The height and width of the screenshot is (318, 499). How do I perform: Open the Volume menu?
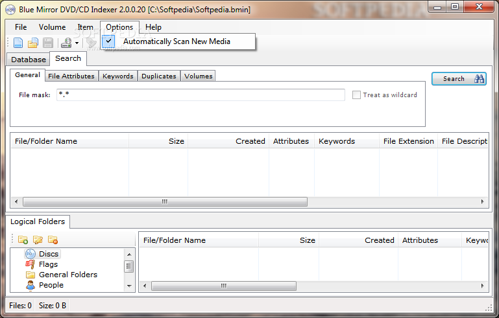tap(52, 27)
